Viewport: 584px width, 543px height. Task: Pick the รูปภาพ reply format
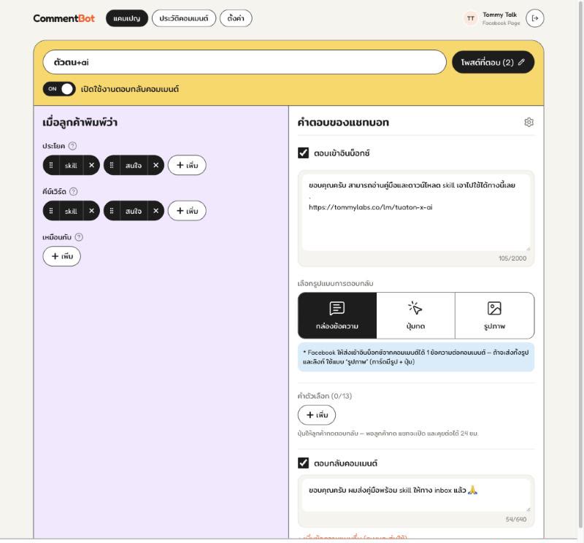tap(495, 315)
